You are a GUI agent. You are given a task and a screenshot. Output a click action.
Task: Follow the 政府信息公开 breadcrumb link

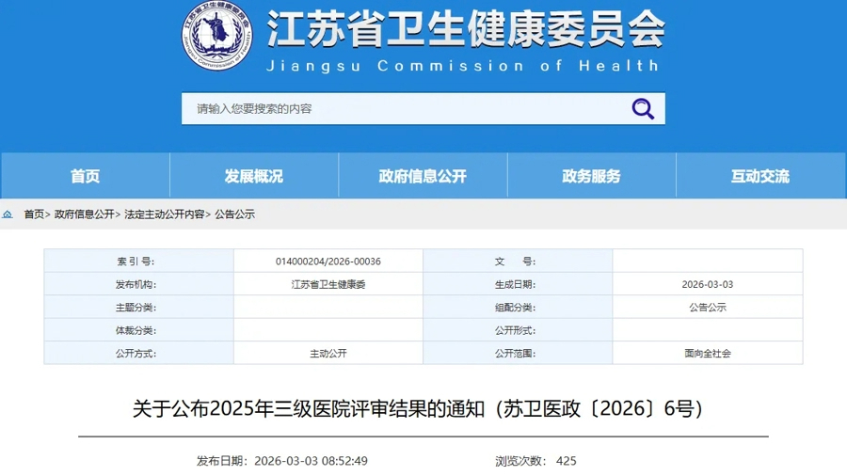pyautogui.click(x=84, y=214)
